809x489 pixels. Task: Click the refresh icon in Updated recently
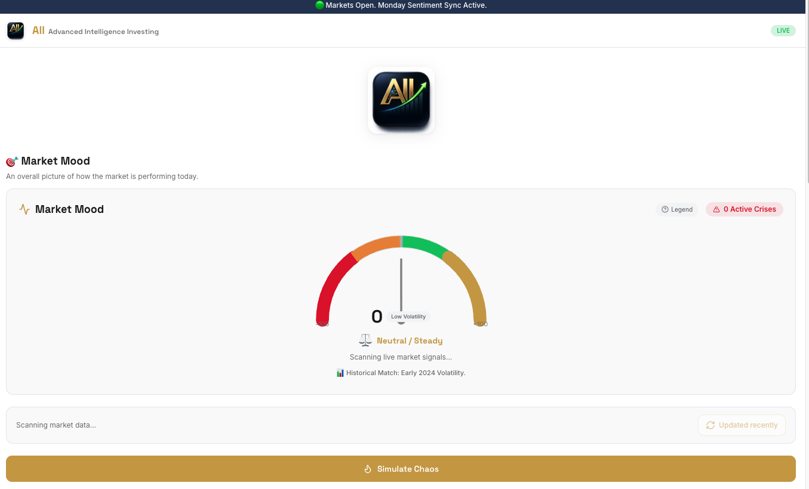coord(710,425)
